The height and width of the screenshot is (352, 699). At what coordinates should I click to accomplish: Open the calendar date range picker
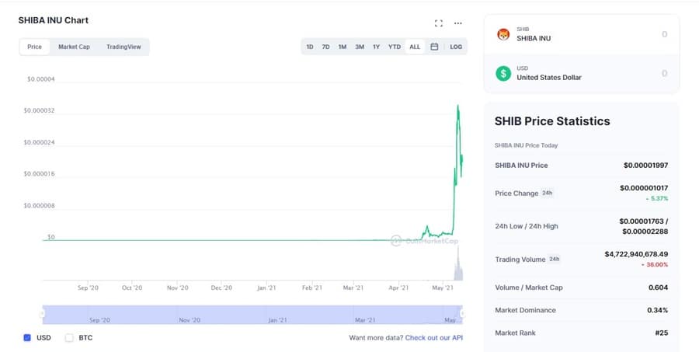click(x=434, y=47)
